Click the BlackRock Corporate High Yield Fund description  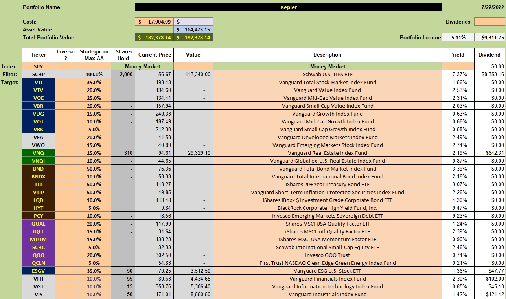[x=327, y=208]
